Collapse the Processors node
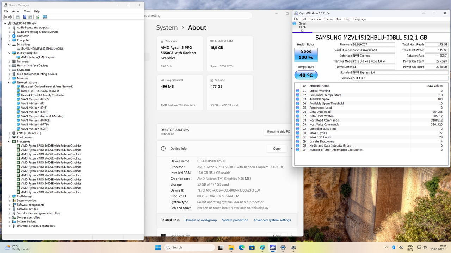 pyautogui.click(x=10, y=142)
